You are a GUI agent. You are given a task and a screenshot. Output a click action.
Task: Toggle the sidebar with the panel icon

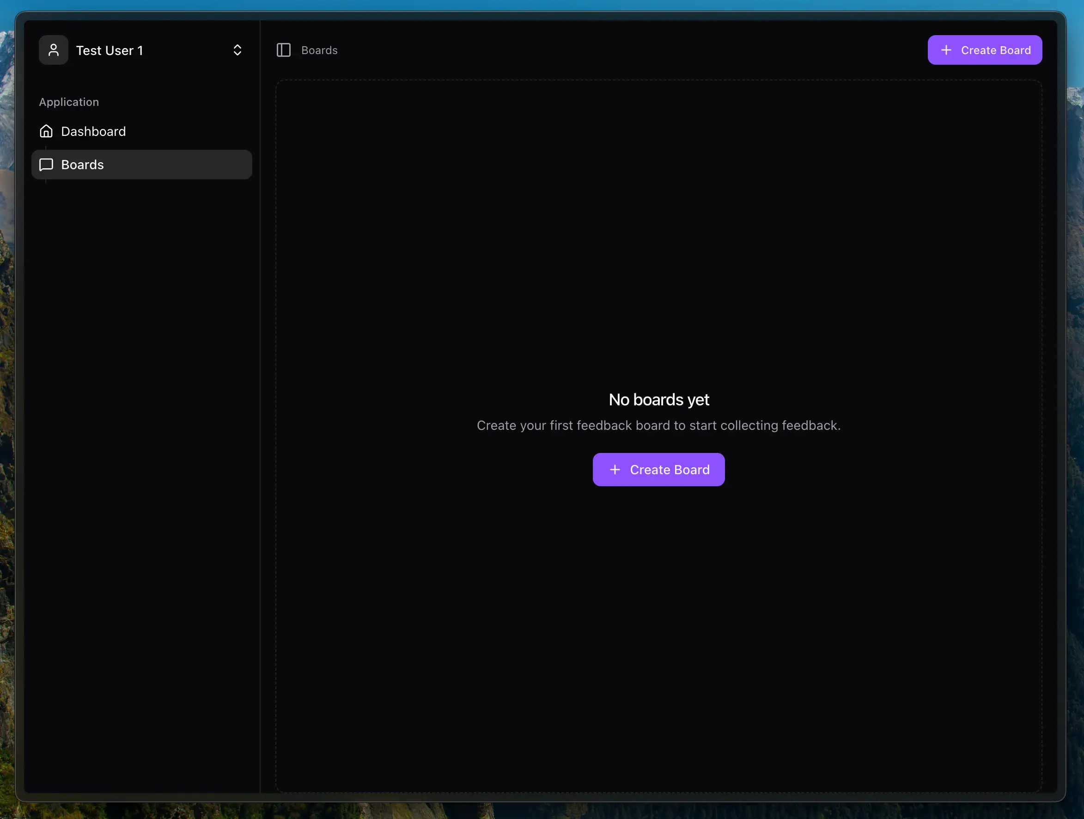[x=284, y=50]
